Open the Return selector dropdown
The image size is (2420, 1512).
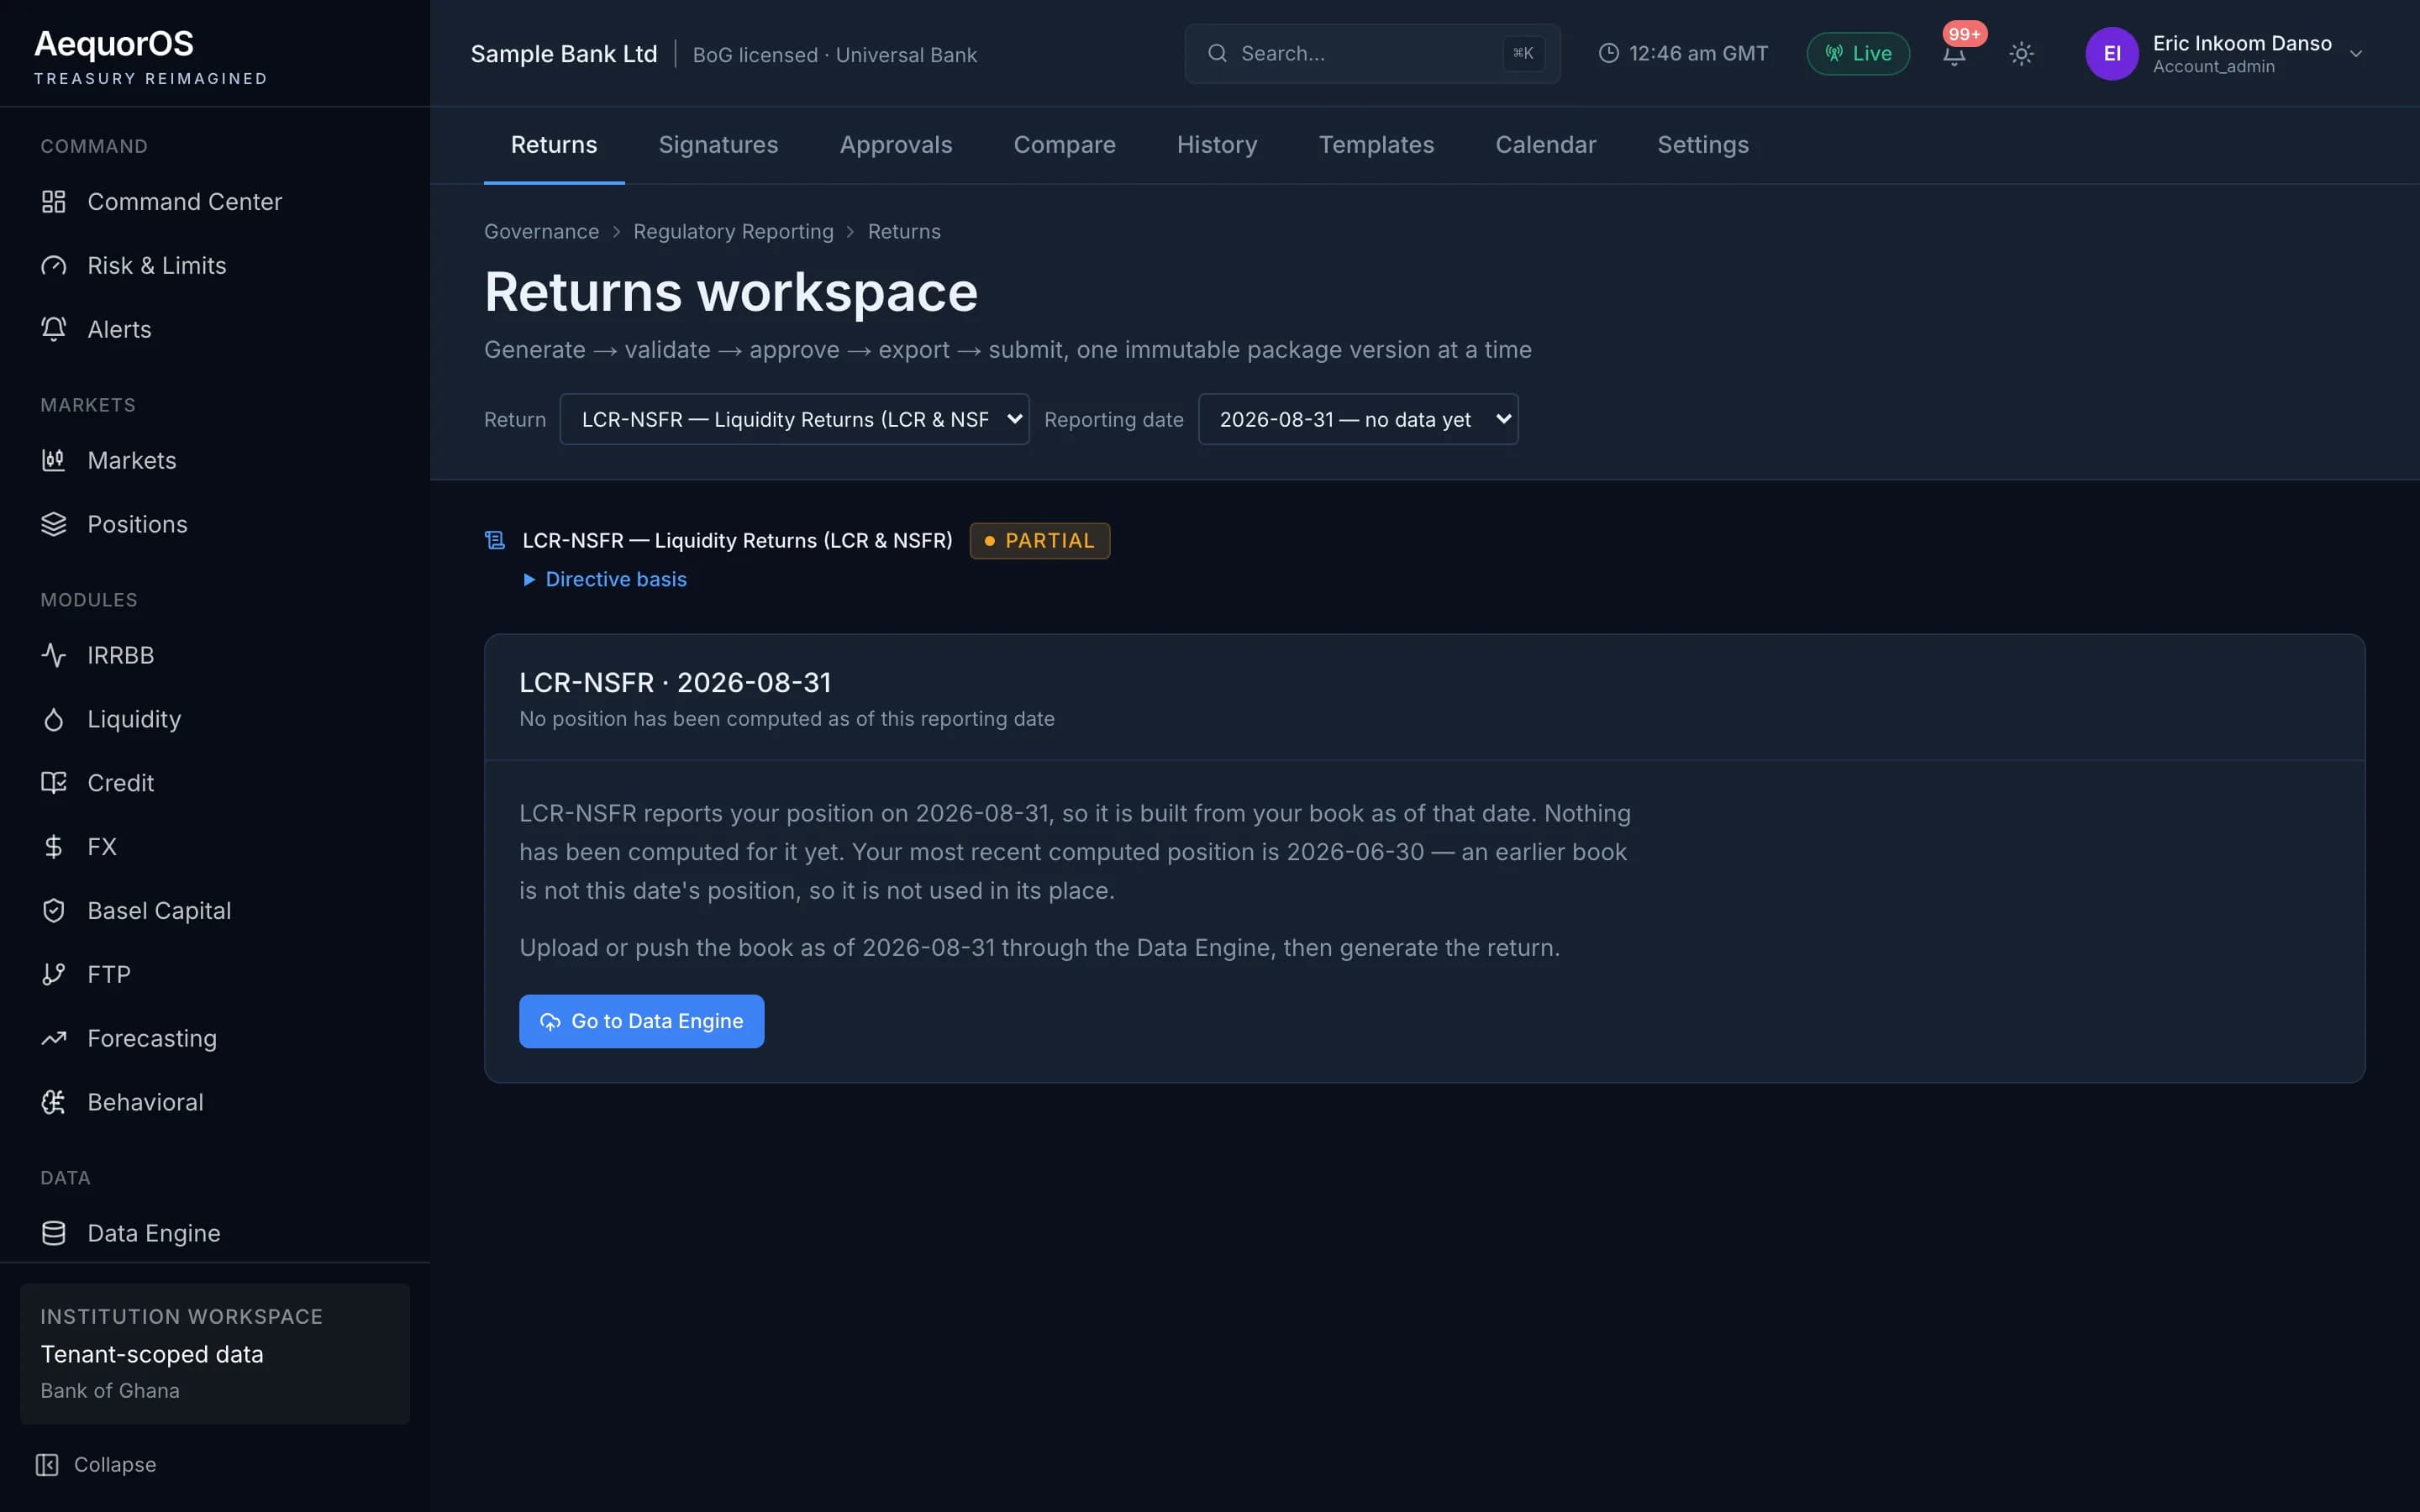pos(794,419)
